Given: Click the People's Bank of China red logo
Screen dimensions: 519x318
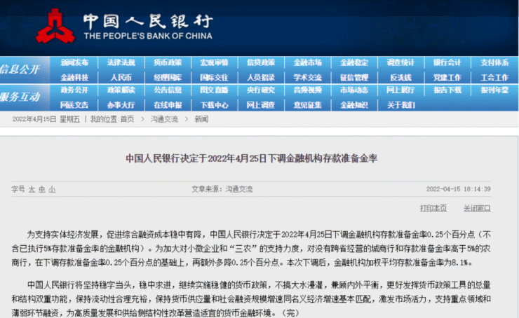Looking at the screenshot, I should (x=55, y=27).
